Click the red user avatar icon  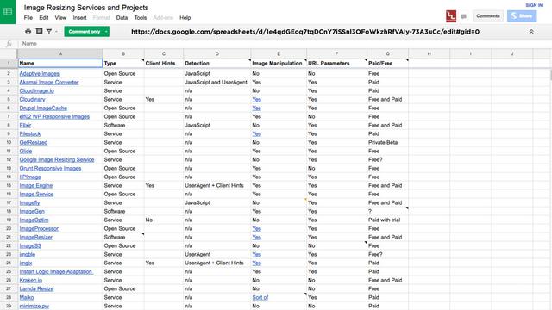(x=451, y=16)
